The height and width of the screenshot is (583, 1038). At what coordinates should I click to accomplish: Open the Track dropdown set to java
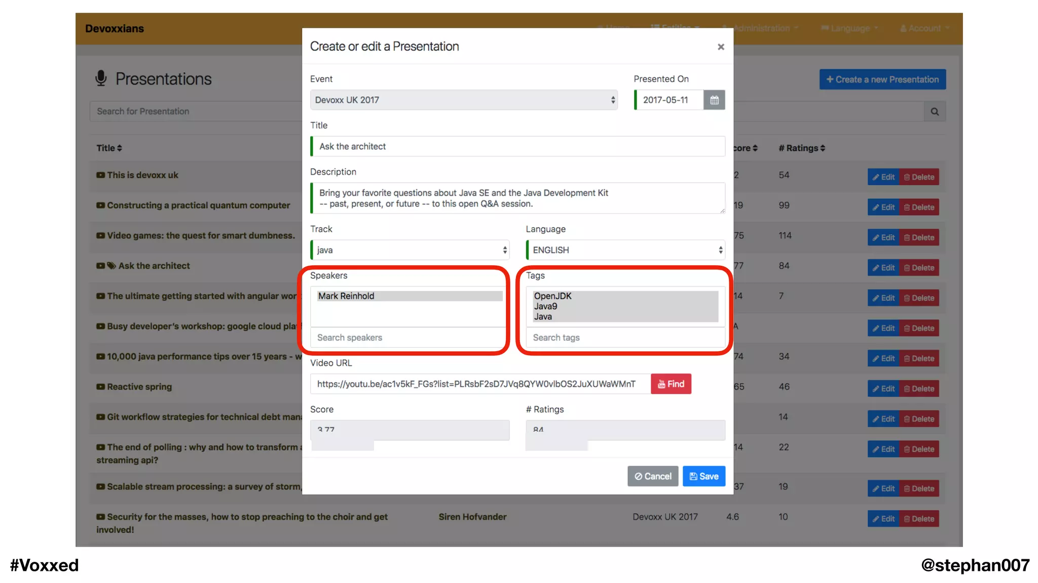[410, 250]
